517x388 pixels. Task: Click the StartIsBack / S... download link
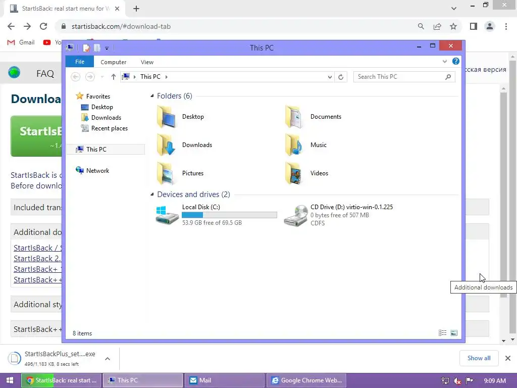click(x=37, y=248)
